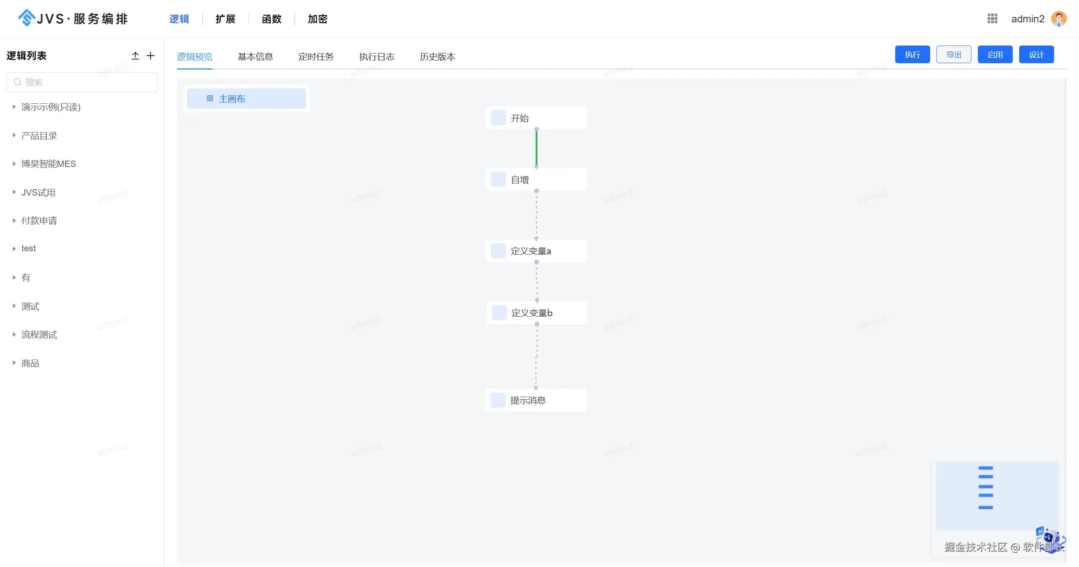Image resolution: width=1079 pixels, height=567 pixels.
Task: Click the 导出 button
Action: [953, 55]
